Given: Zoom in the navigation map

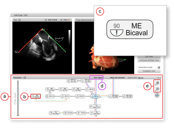Looking at the screenshot, I should click(157, 83).
